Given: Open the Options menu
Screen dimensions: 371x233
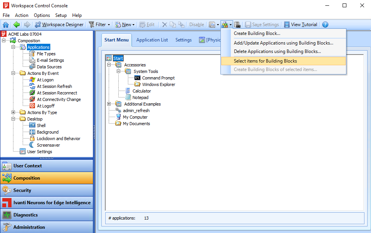Looking at the screenshot, I should 42,15.
